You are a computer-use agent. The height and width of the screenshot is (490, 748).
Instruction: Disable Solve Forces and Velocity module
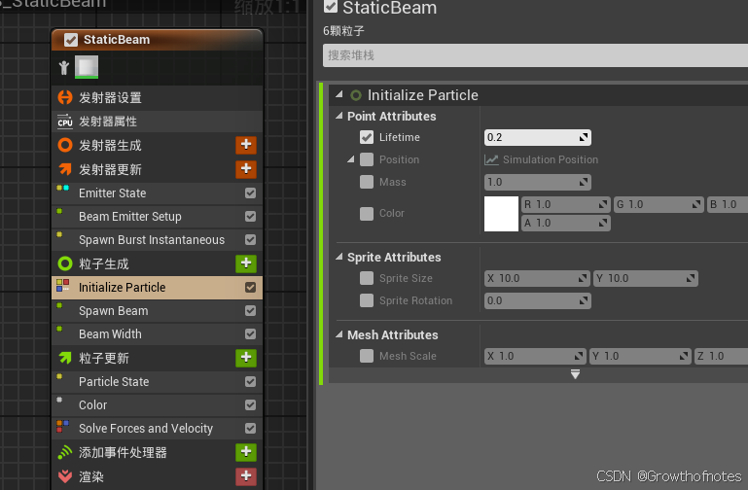[x=250, y=429]
